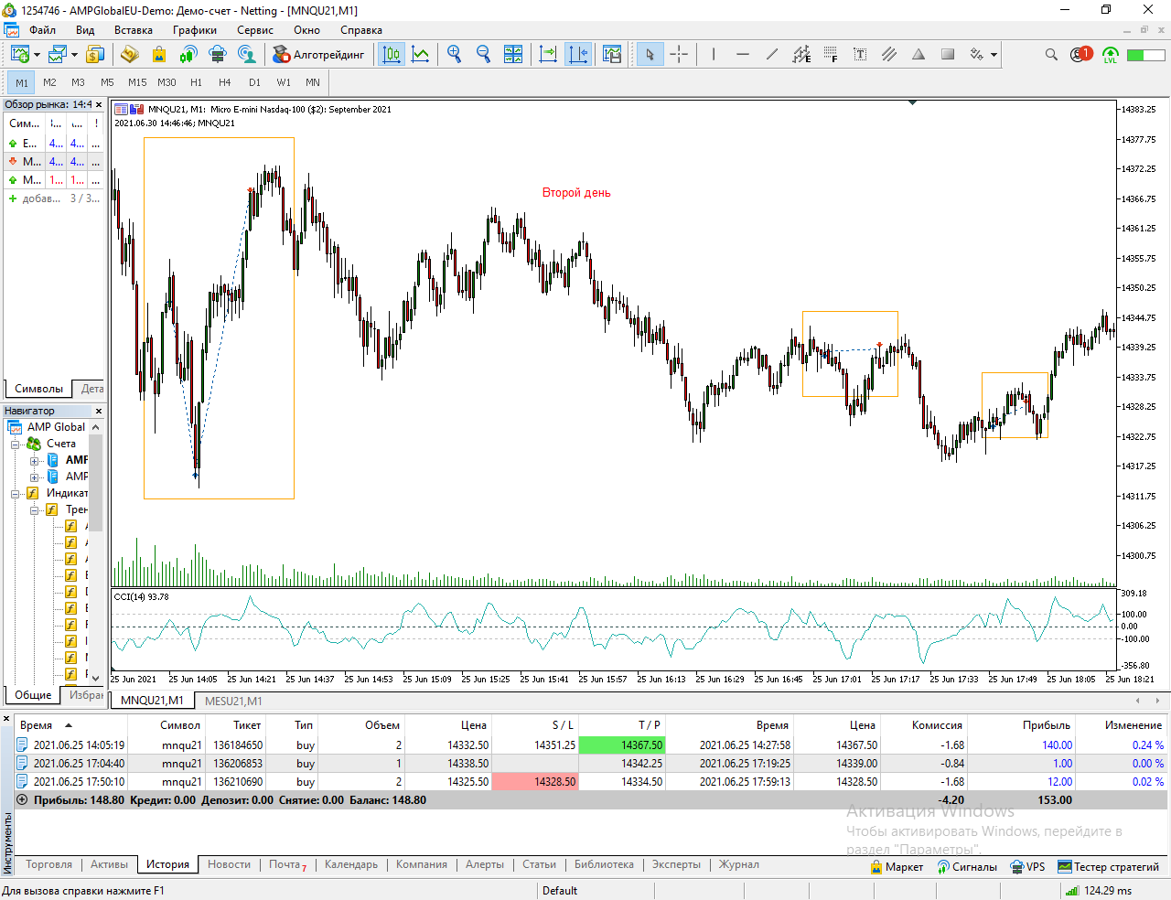Select the text label tool
The image size is (1171, 900).
coord(860,55)
